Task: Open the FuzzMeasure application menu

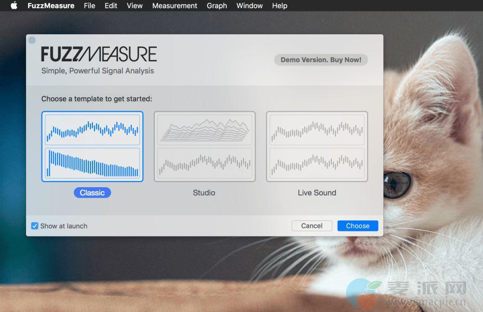Action: 51,6
